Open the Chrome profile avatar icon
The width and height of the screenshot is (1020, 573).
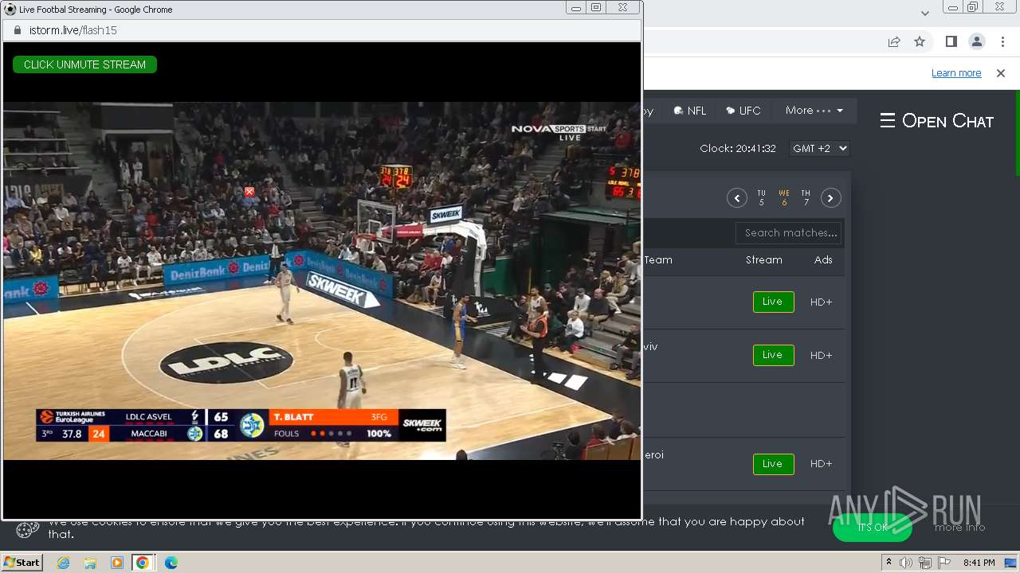coord(976,41)
